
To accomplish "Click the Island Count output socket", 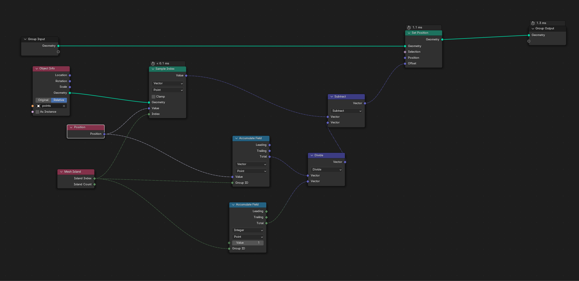I will [x=94, y=184].
